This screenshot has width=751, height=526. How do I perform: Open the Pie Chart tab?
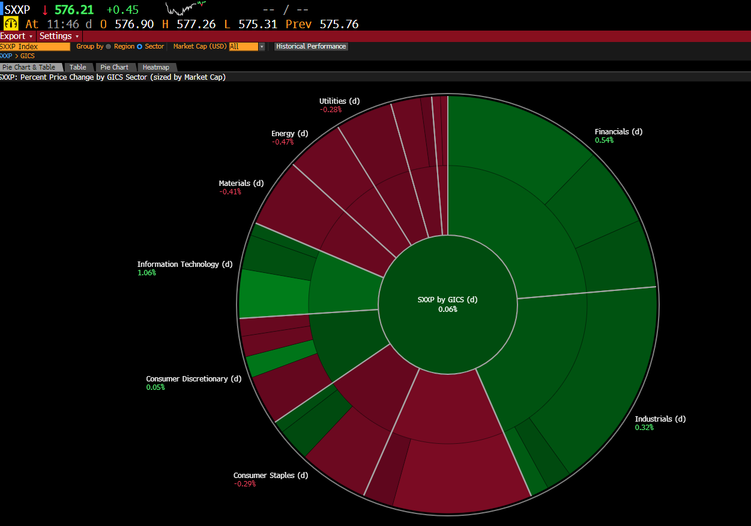114,67
